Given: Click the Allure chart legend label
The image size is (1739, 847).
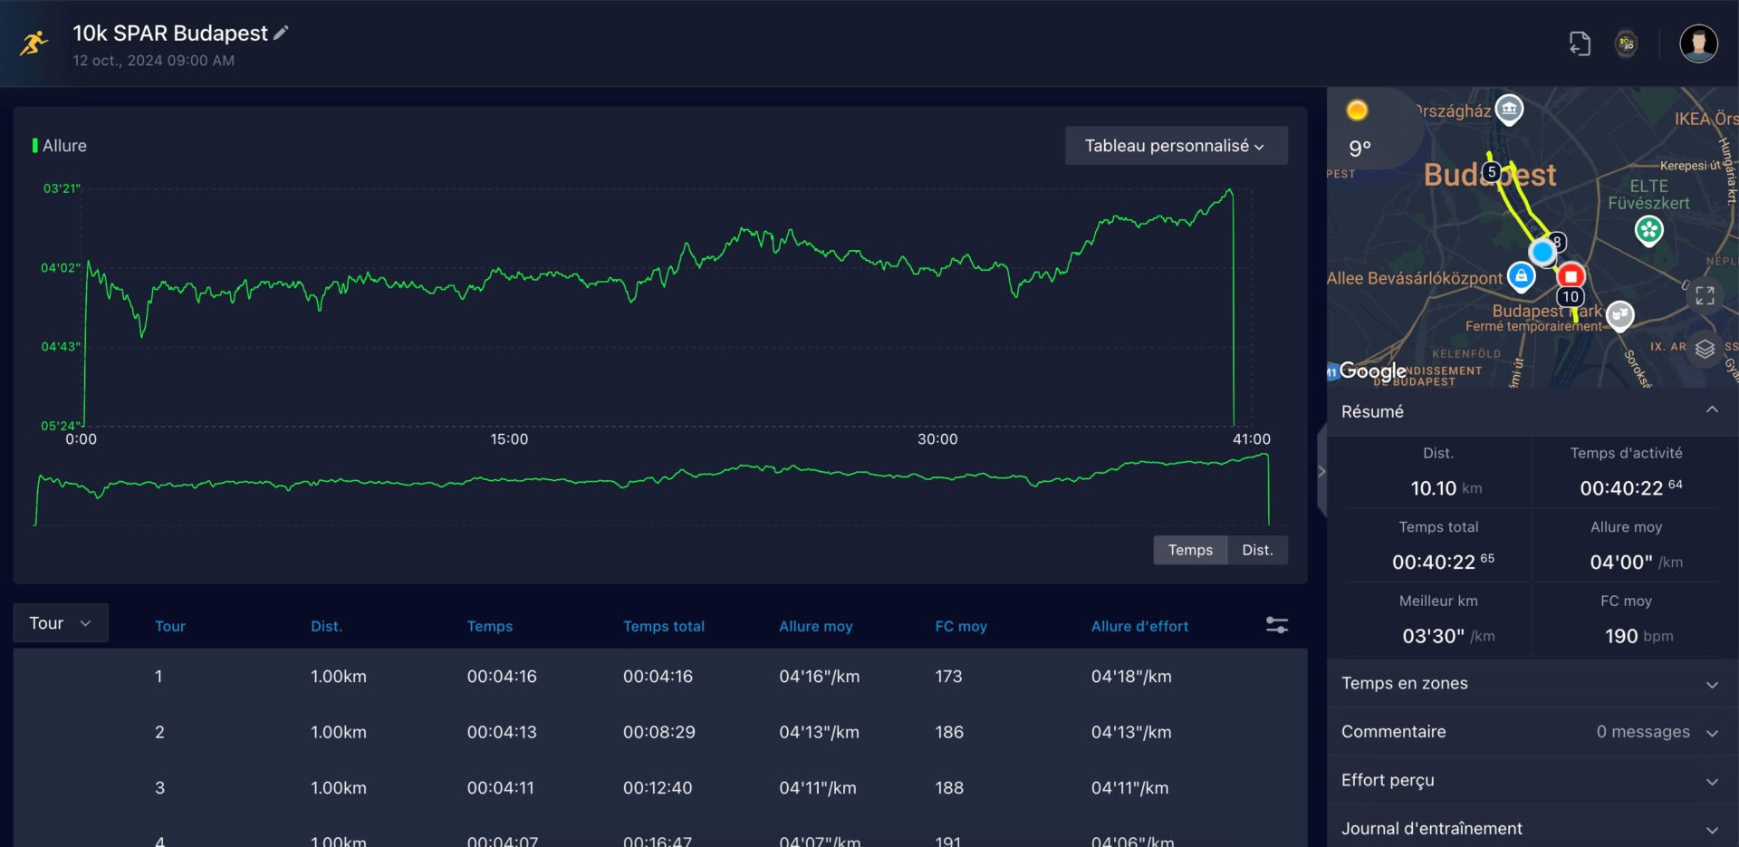Looking at the screenshot, I should (64, 146).
